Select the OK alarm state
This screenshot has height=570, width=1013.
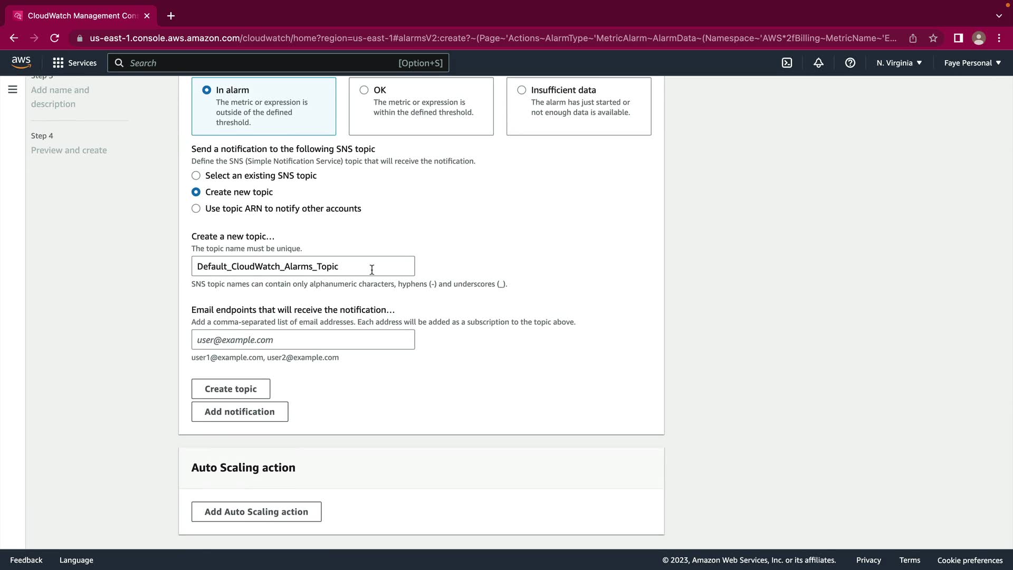click(x=364, y=90)
